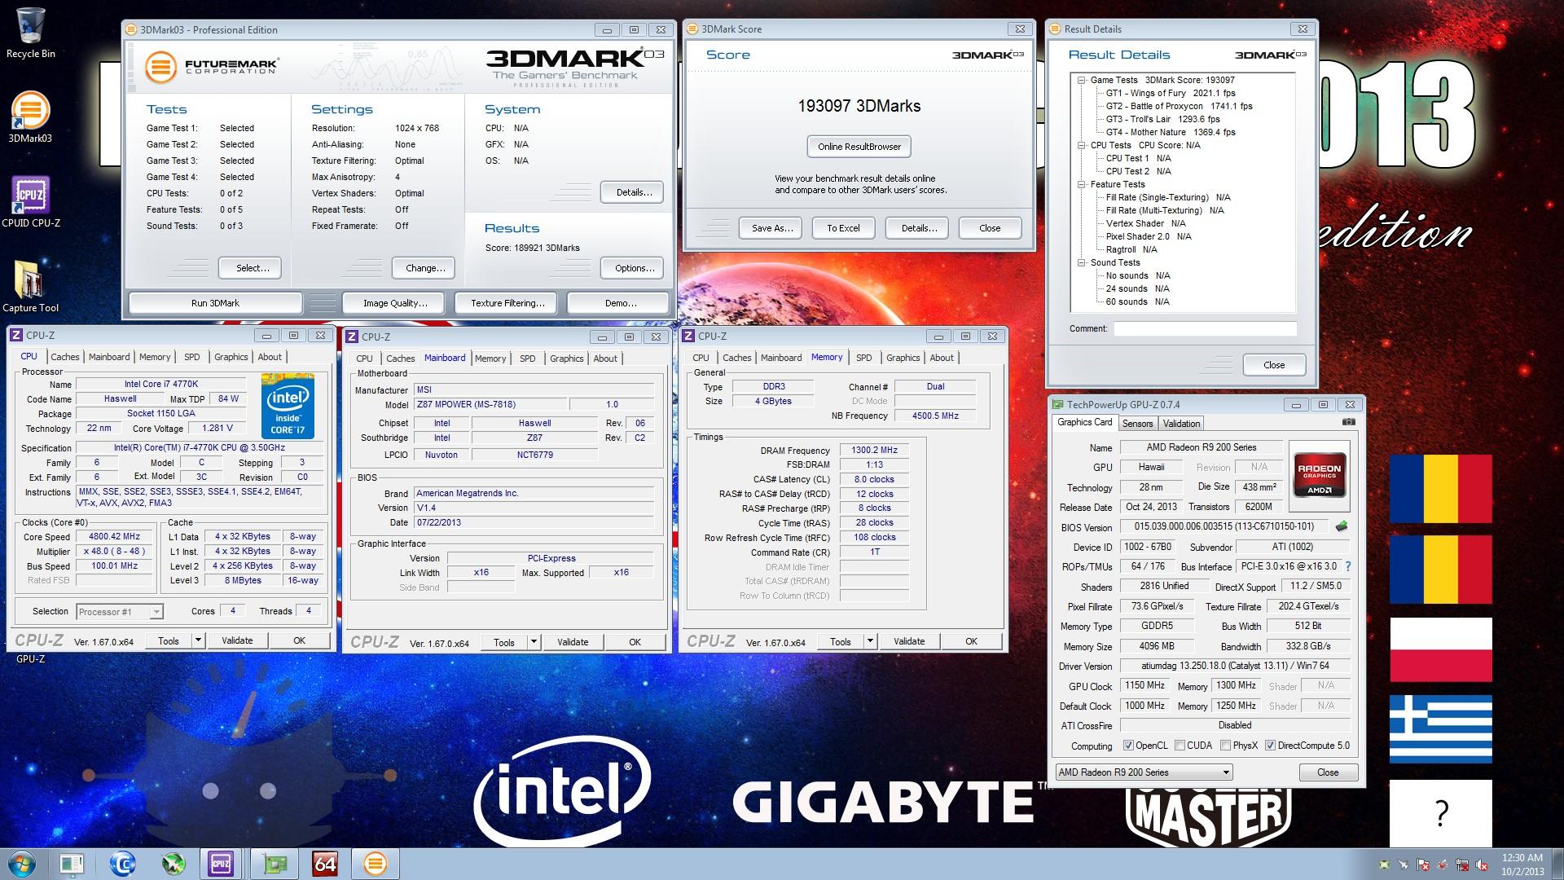
Task: Click the network disconnected tray icon
Action: point(1462,865)
